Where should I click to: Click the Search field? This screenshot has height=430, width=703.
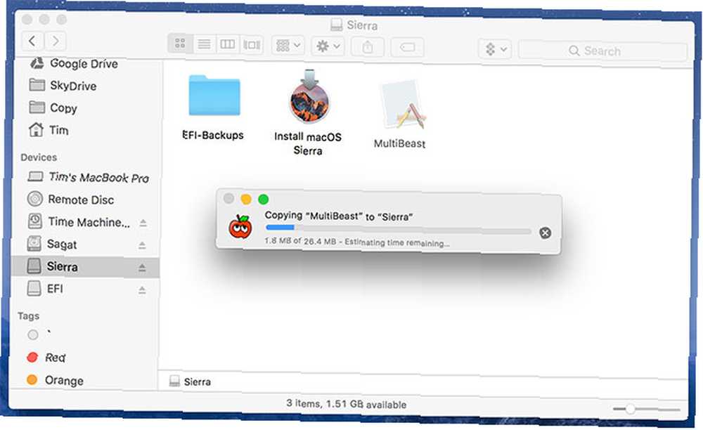(x=602, y=51)
